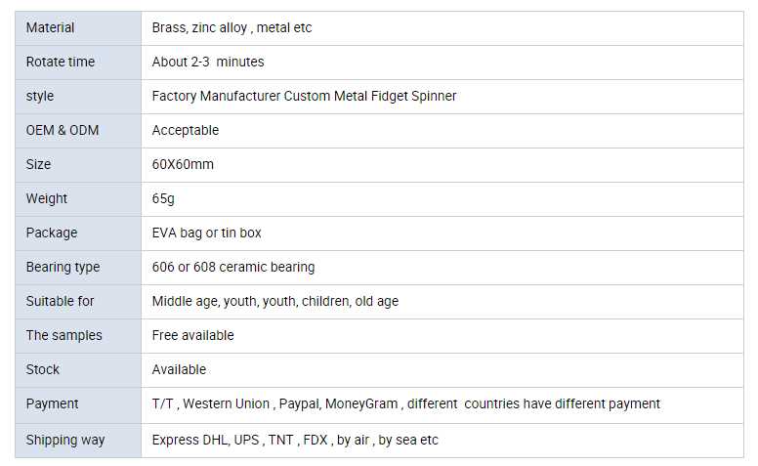This screenshot has height=466, width=758.
Task: Click the Rotate time label cell
Action: pyautogui.click(x=61, y=62)
